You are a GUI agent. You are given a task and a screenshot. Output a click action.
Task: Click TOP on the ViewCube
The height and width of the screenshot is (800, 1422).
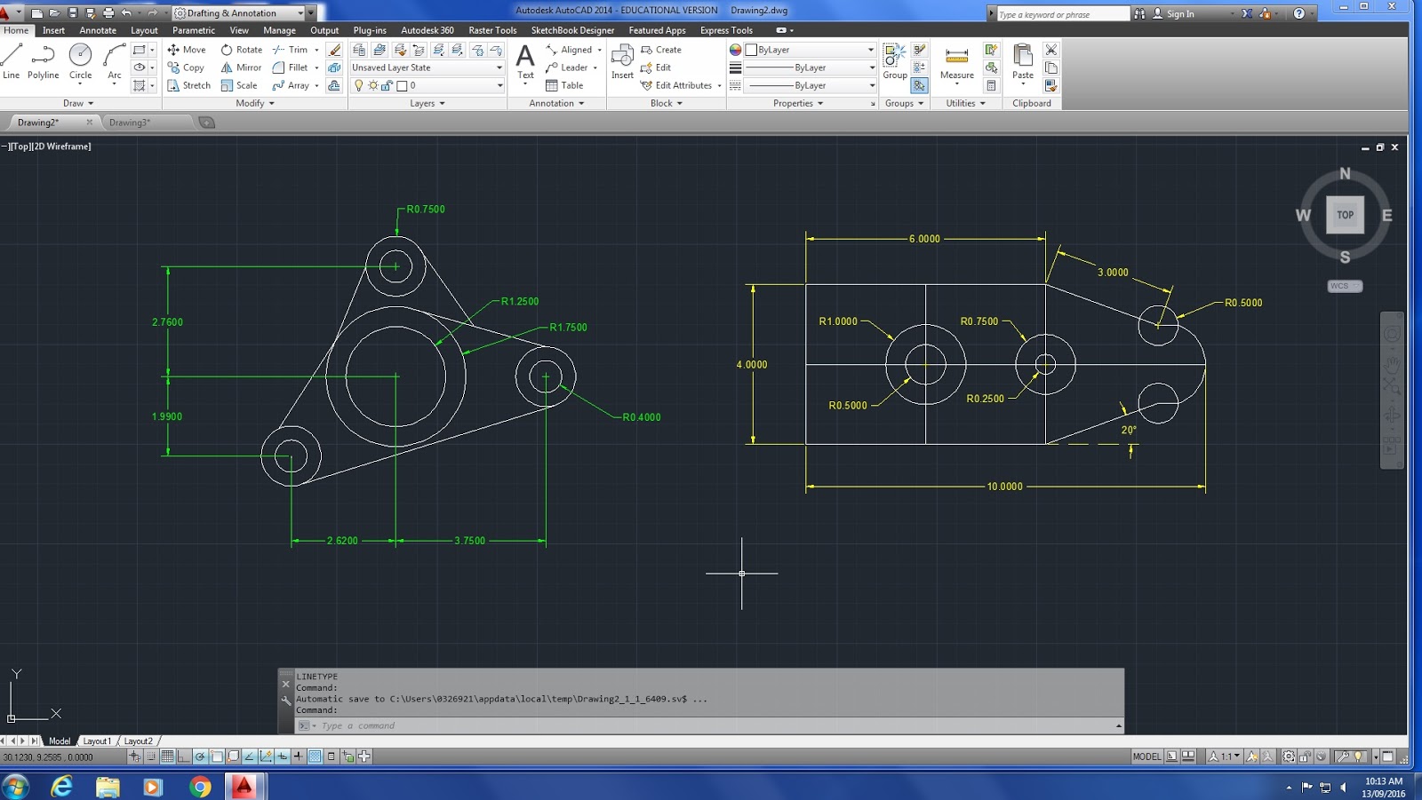click(x=1345, y=214)
